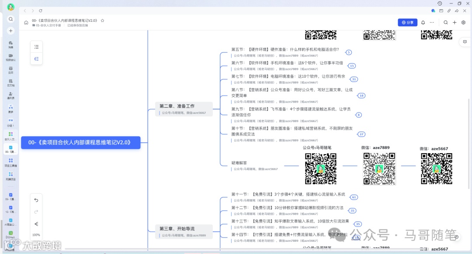Open the history clock icon in title bar
The image size is (472, 254).
point(440,3)
